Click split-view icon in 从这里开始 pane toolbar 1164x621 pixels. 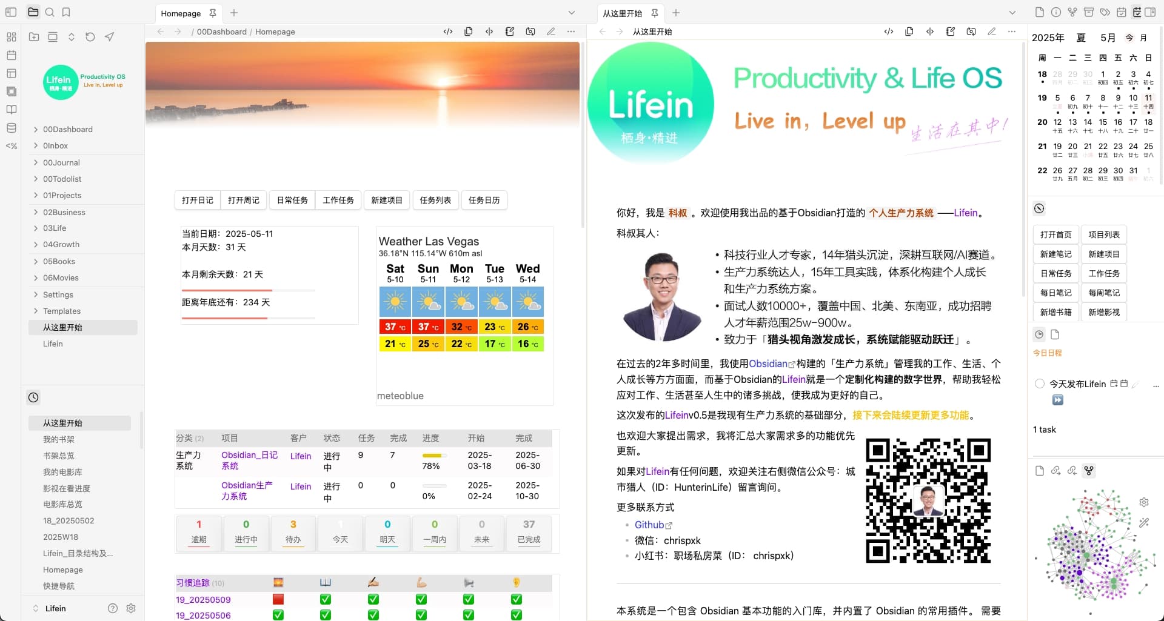[930, 32]
